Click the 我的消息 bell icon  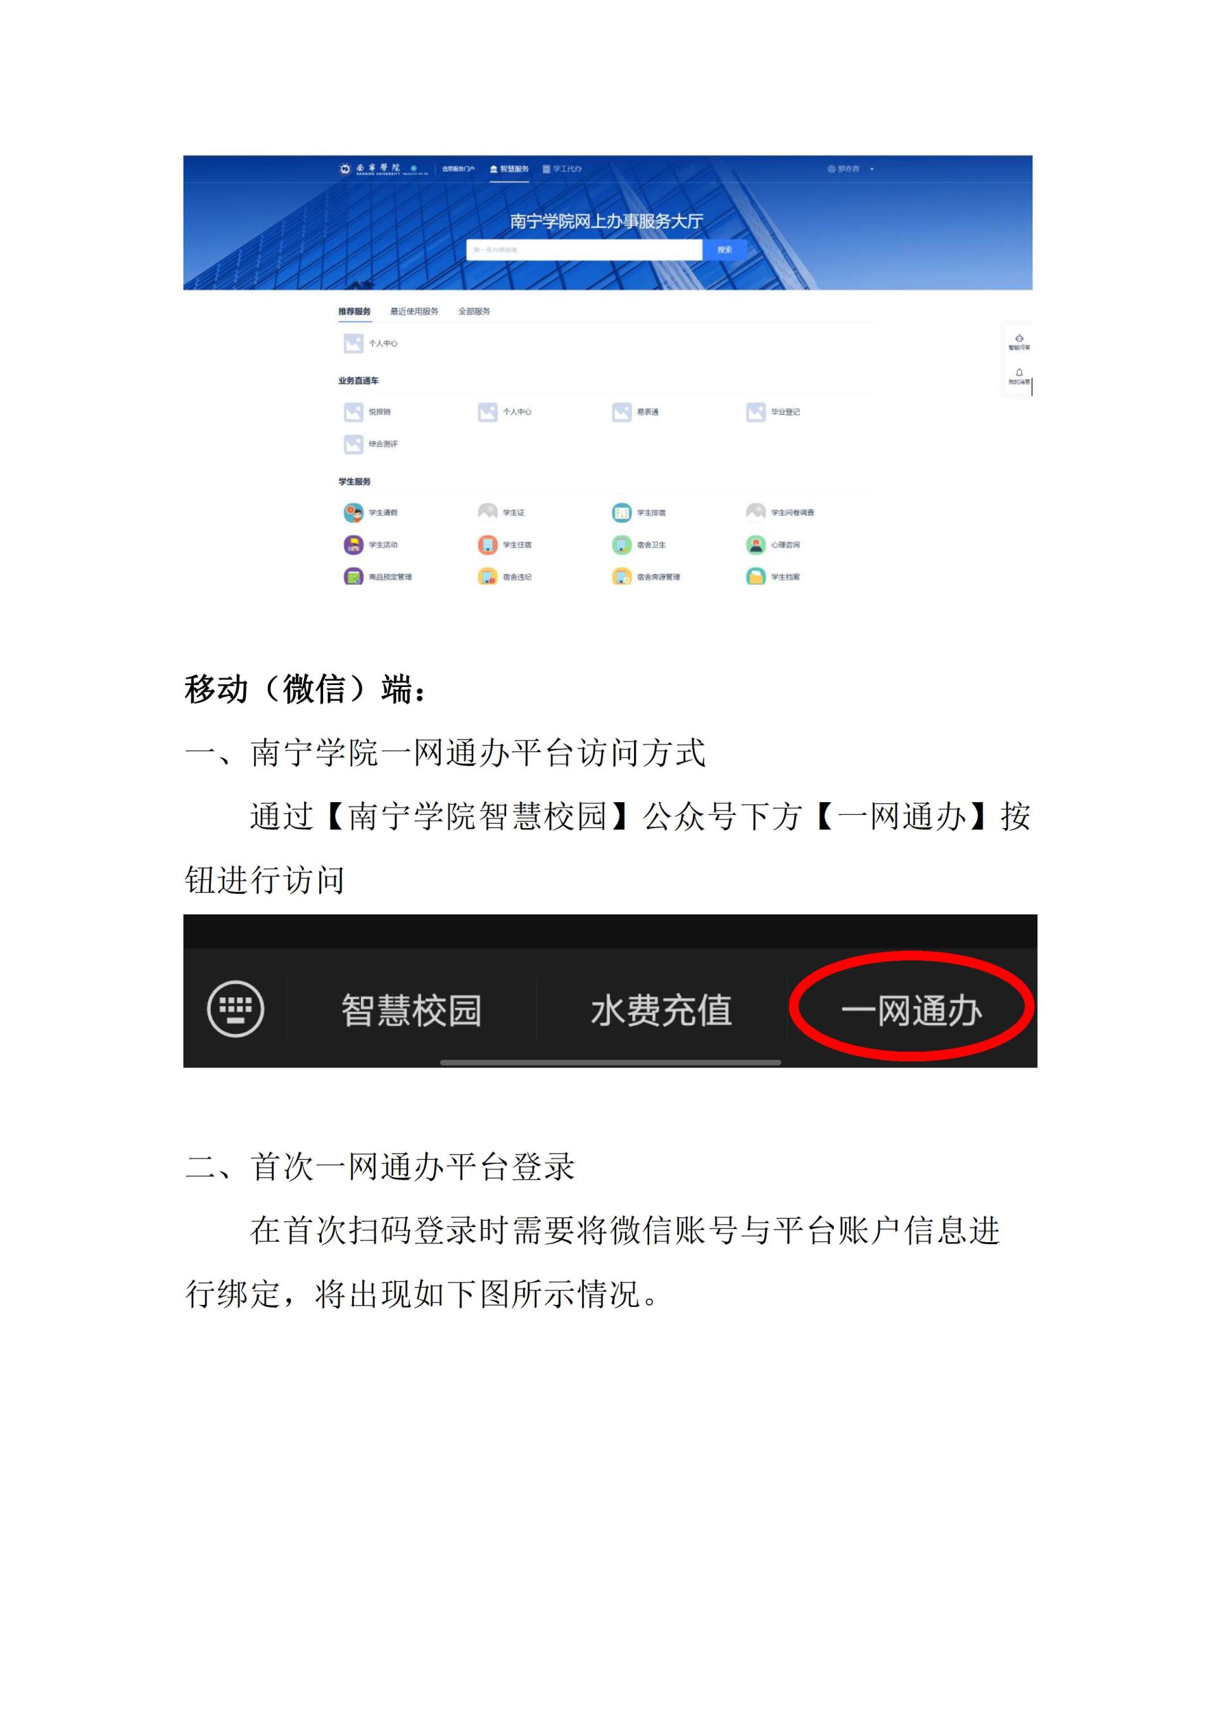point(1019,372)
